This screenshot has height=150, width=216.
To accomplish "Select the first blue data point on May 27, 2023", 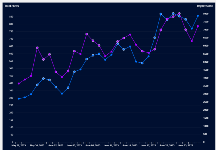I will 19,99.
